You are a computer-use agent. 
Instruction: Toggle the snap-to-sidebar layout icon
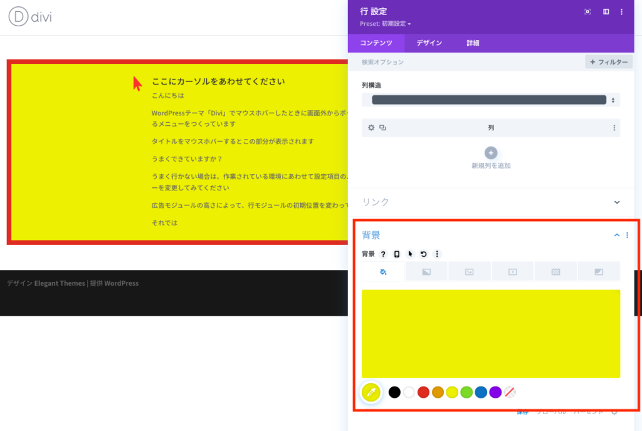pos(606,12)
